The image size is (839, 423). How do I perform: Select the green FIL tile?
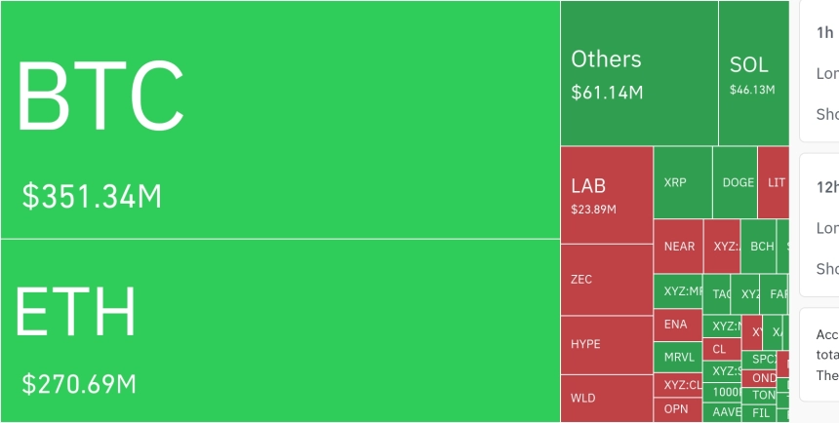tap(759, 413)
